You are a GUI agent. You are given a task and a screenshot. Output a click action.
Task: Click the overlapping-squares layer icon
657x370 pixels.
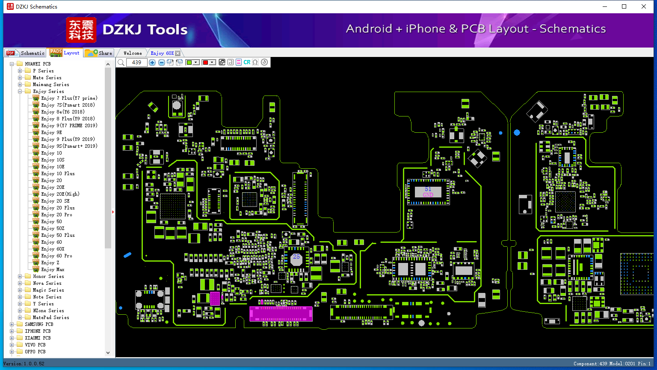[x=222, y=63]
